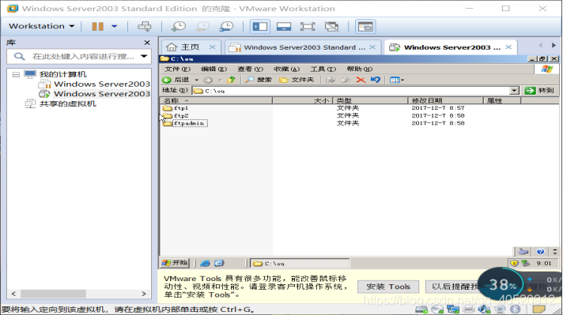
Task: Click the hard disk status icon
Action: pos(421,309)
